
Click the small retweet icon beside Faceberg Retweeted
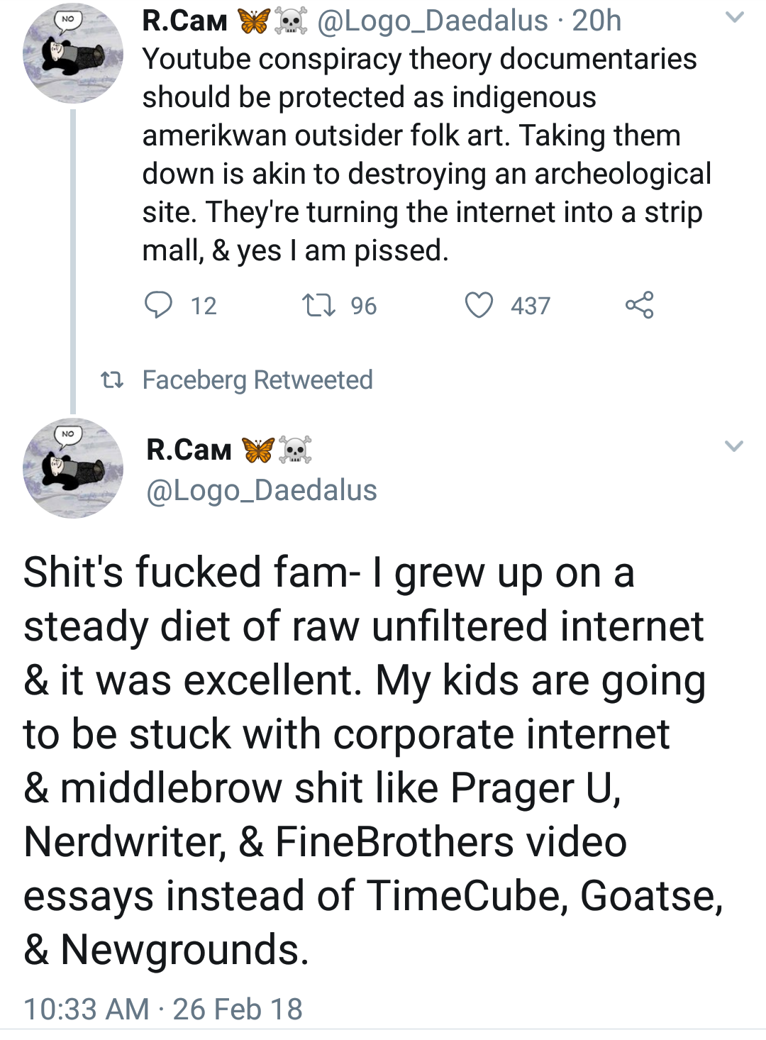[x=112, y=380]
